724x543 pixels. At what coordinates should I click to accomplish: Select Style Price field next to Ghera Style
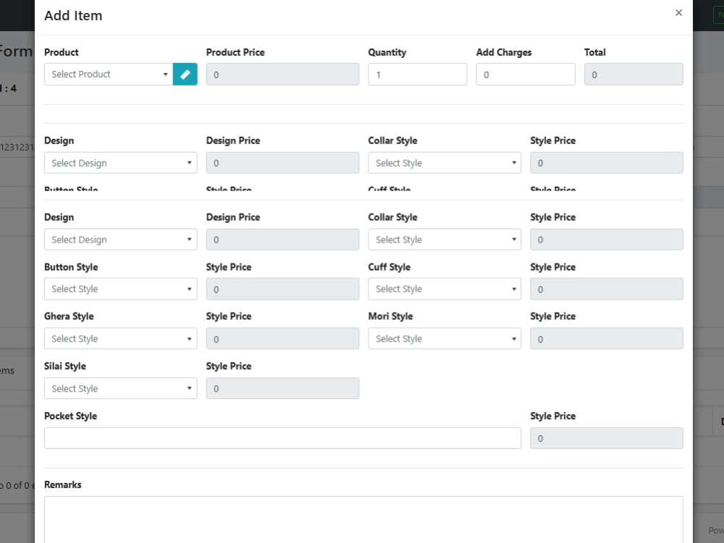(x=282, y=338)
